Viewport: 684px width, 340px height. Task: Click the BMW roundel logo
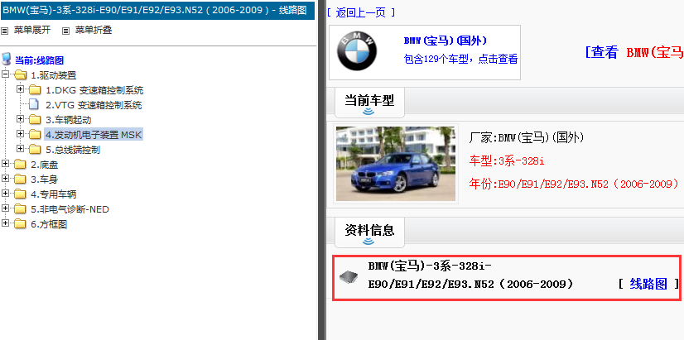(x=357, y=50)
